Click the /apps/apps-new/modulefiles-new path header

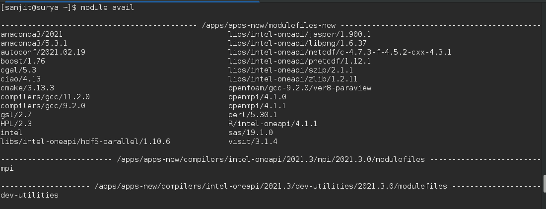[269, 25]
